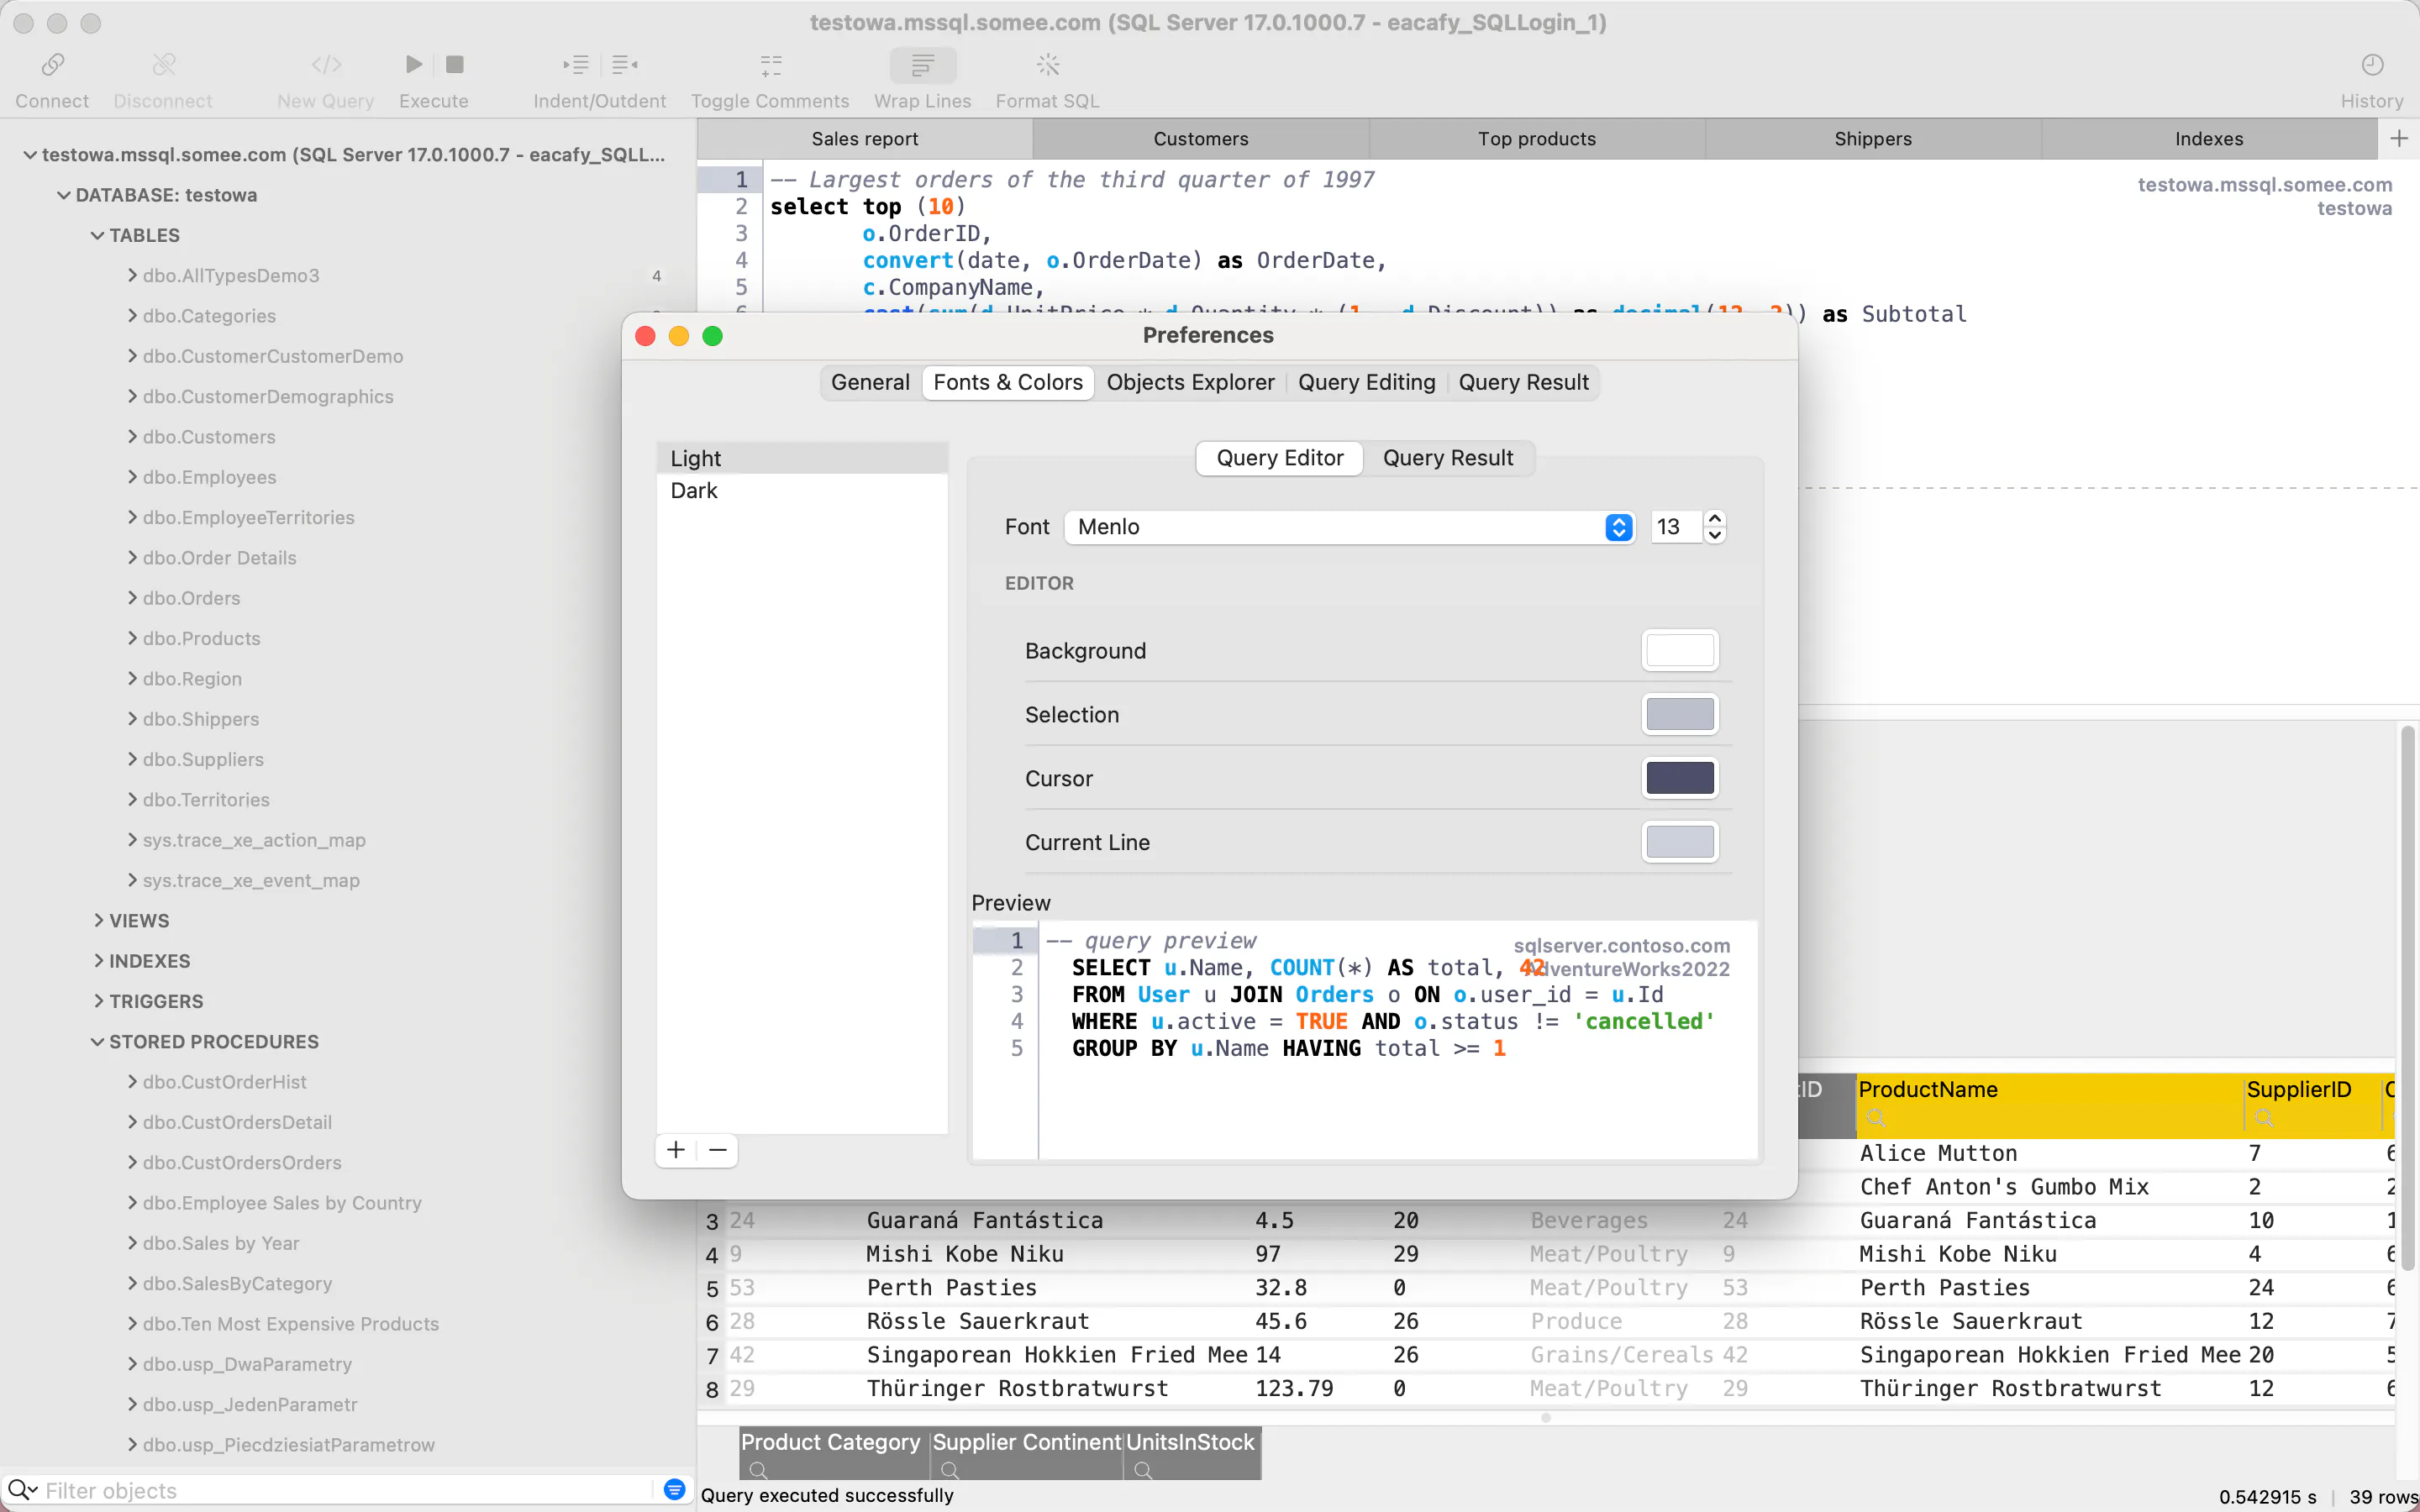Select the Dark theme
2420x1512 pixels.
click(802, 490)
